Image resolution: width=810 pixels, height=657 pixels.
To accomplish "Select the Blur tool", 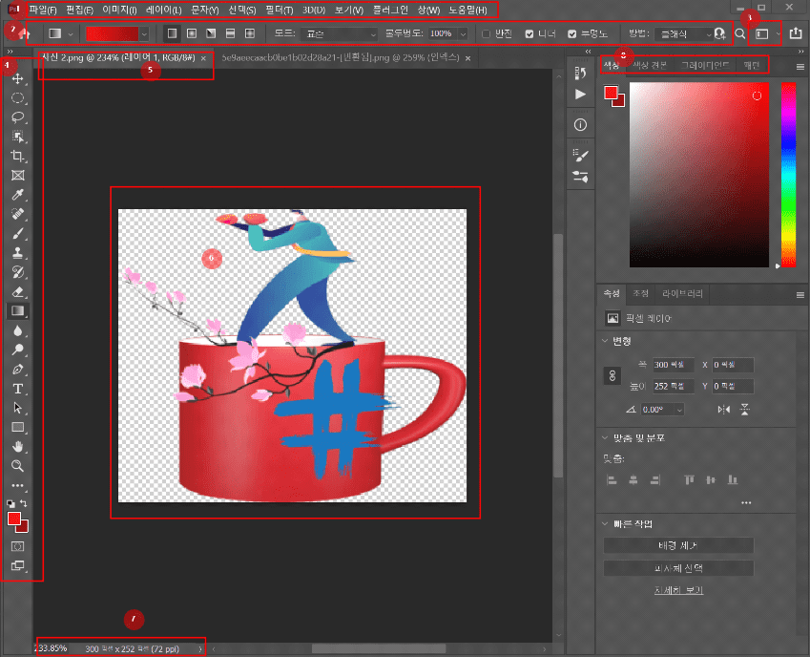I will click(x=17, y=330).
